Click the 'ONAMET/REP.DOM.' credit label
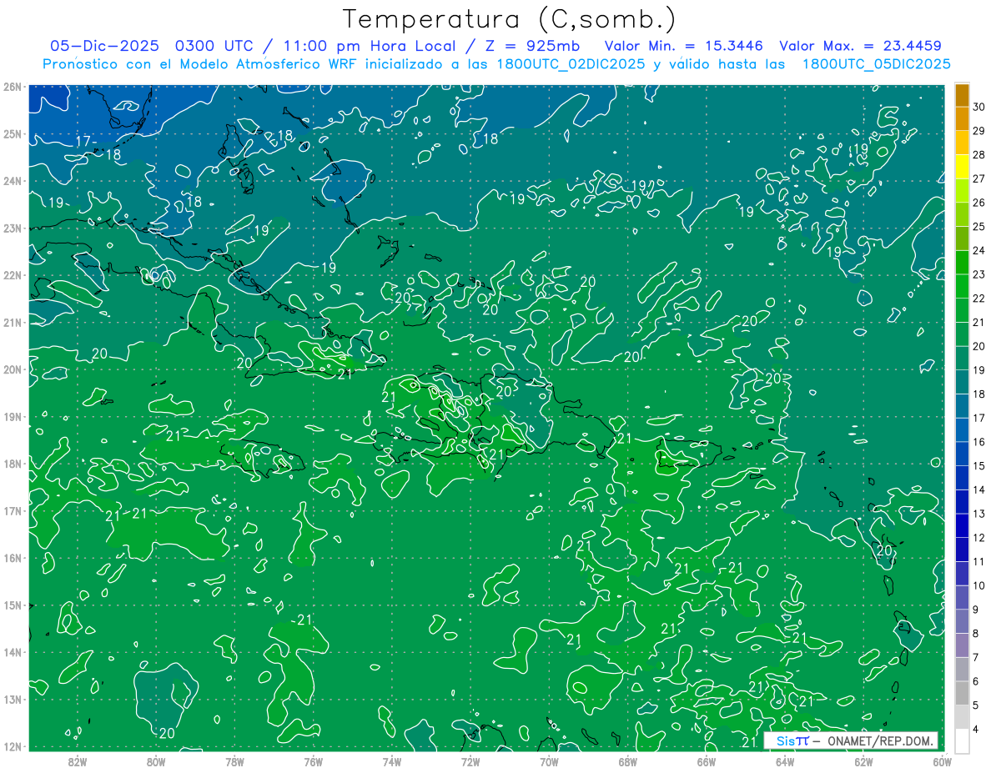This screenshot has height=773, width=1001. [x=882, y=740]
